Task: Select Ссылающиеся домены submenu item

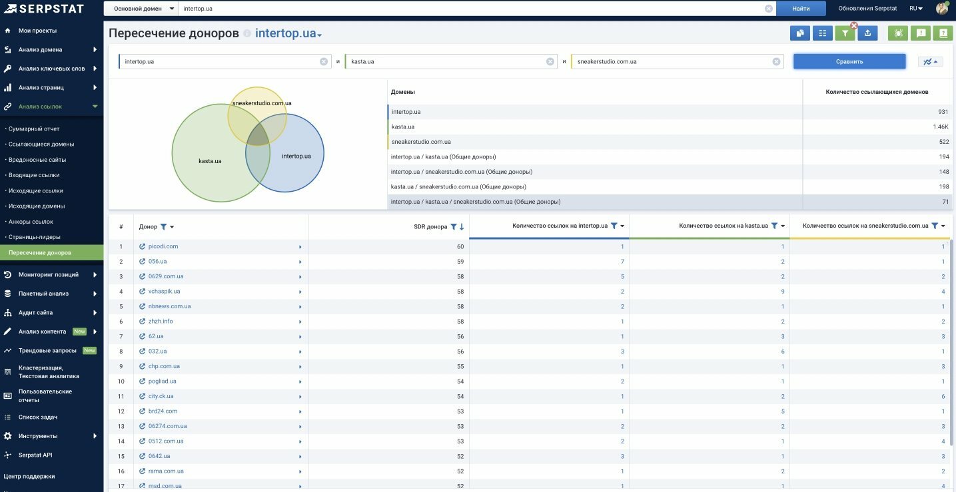Action: 40,144
